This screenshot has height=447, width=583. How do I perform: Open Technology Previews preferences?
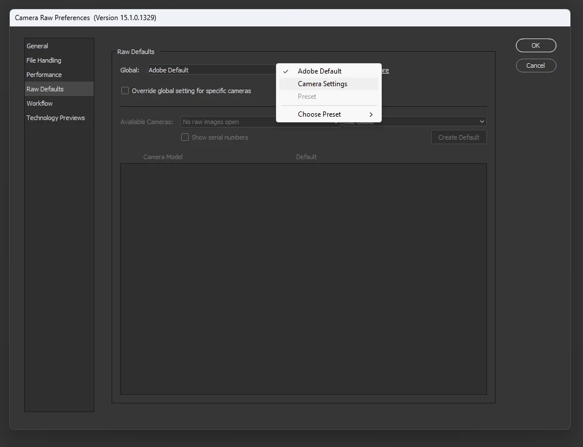pos(59,118)
